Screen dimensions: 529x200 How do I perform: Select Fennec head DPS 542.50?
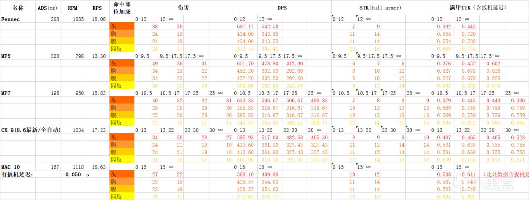270,26
